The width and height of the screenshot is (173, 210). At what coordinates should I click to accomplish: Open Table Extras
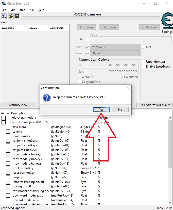pyautogui.click(x=164, y=208)
